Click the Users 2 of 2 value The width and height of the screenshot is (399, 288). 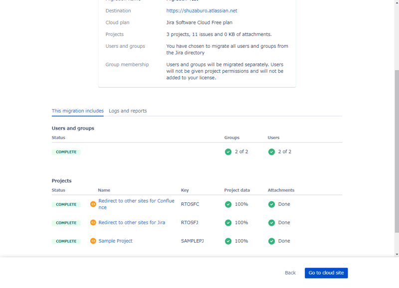click(x=285, y=152)
